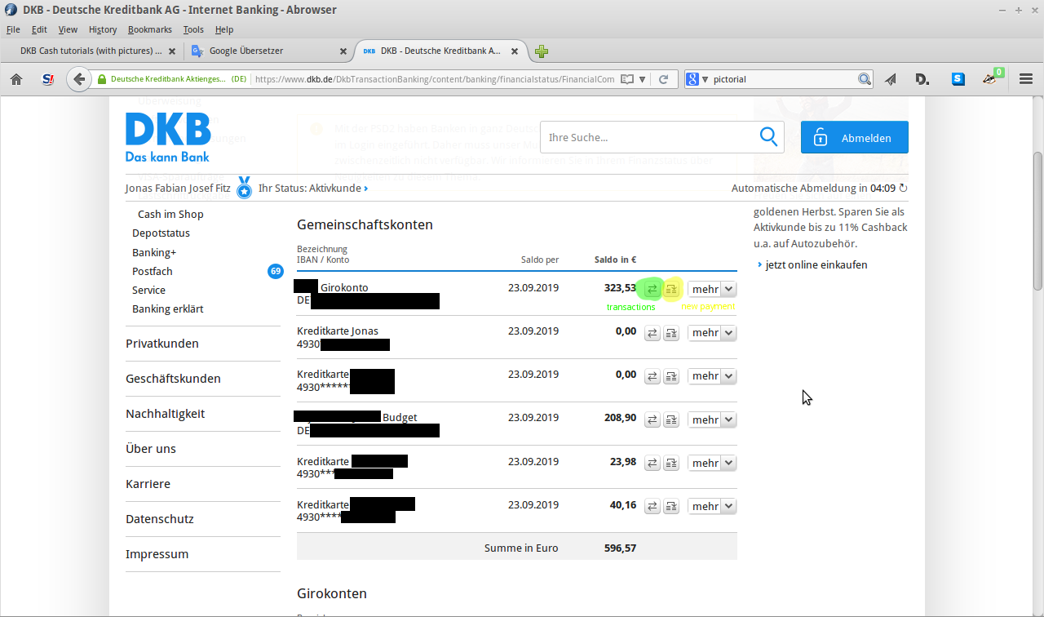
Task: Click the Ihre Suche search field
Action: [x=648, y=138]
